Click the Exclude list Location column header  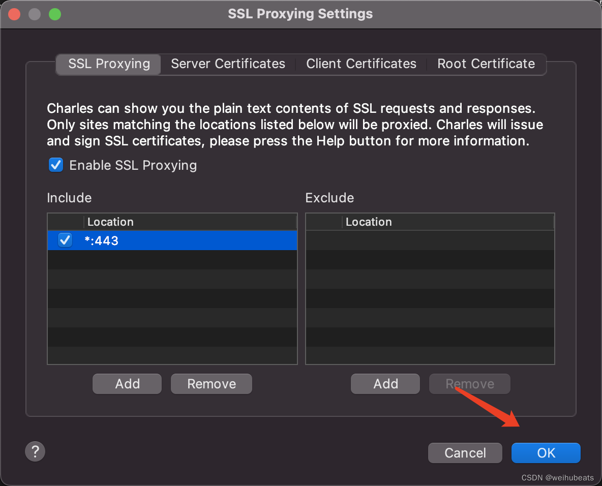[x=448, y=222]
